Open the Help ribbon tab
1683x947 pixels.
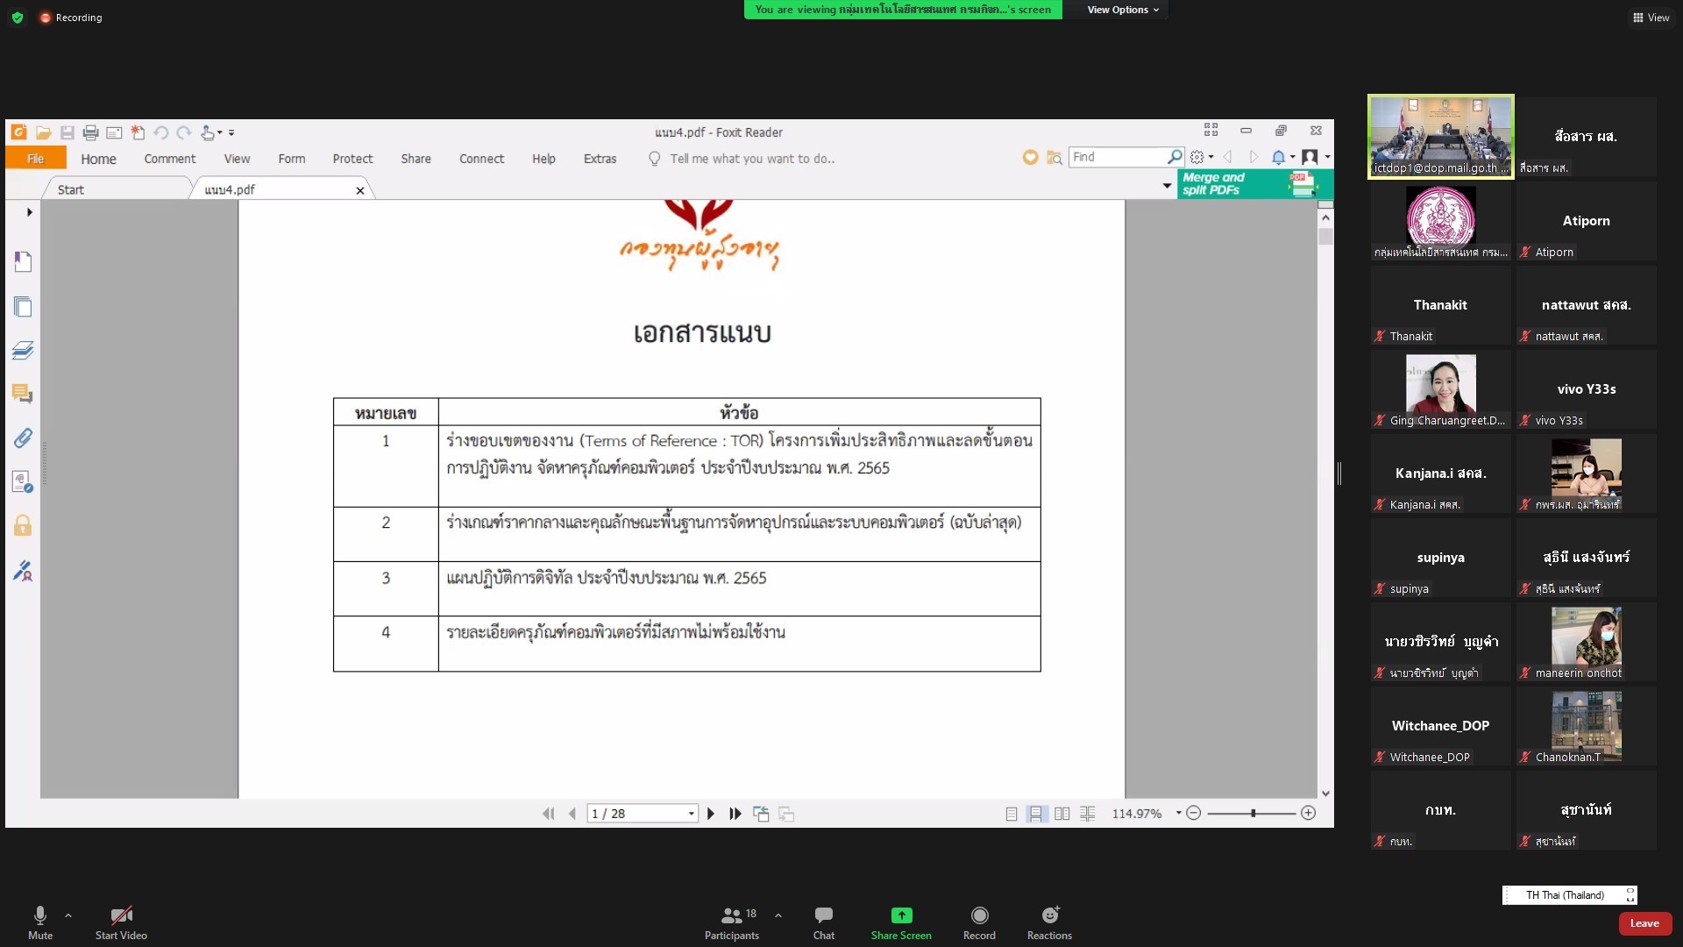click(x=543, y=159)
